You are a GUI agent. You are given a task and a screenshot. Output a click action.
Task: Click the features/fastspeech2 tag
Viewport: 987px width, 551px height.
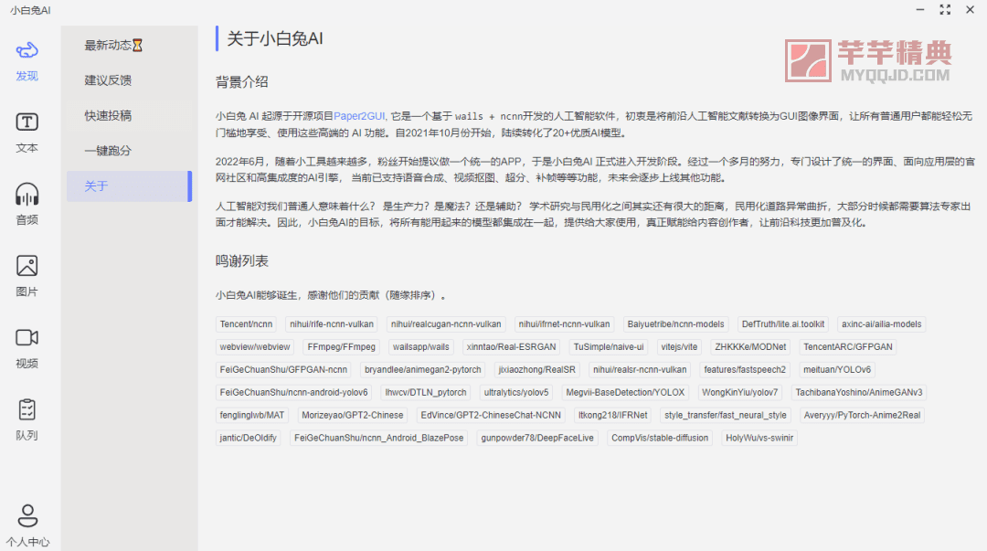pyautogui.click(x=745, y=370)
